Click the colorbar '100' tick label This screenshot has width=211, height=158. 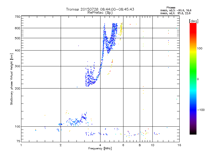[200, 48]
